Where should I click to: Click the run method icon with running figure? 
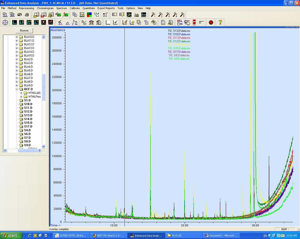(51, 15)
